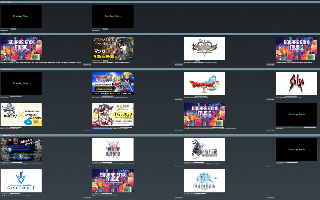This screenshot has height=200, width=320.
Task: Click 'Per saperne di più' under Kingdom Hearts card
Action: pos(271,65)
